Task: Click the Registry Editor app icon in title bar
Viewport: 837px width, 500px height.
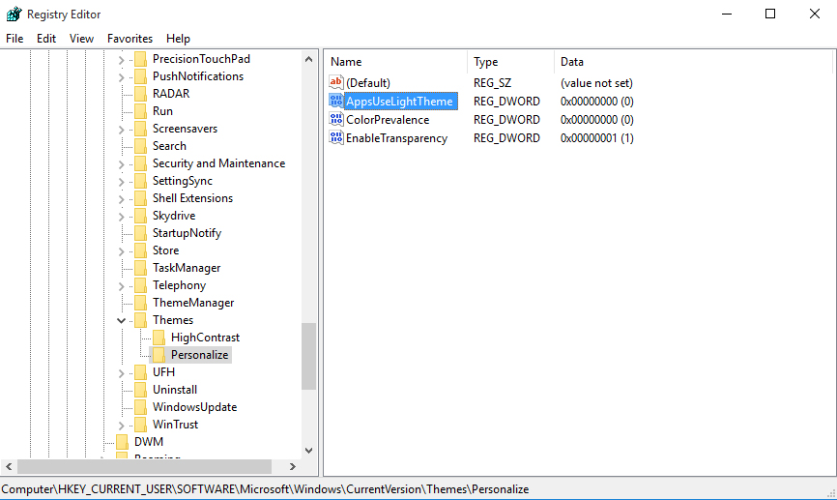Action: [x=14, y=14]
